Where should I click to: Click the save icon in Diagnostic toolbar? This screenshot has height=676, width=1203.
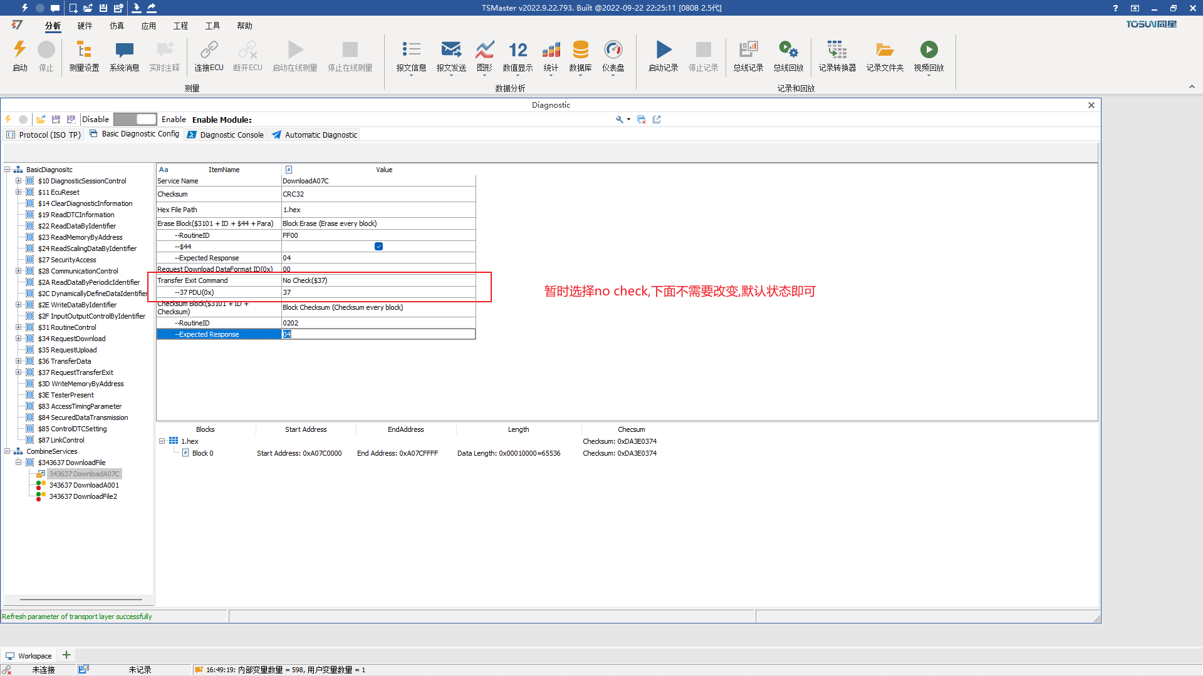(56, 120)
